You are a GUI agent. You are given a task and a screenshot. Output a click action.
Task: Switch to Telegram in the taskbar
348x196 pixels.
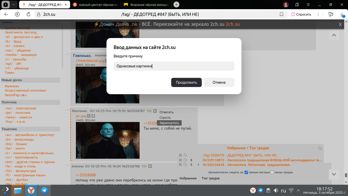pos(44,190)
